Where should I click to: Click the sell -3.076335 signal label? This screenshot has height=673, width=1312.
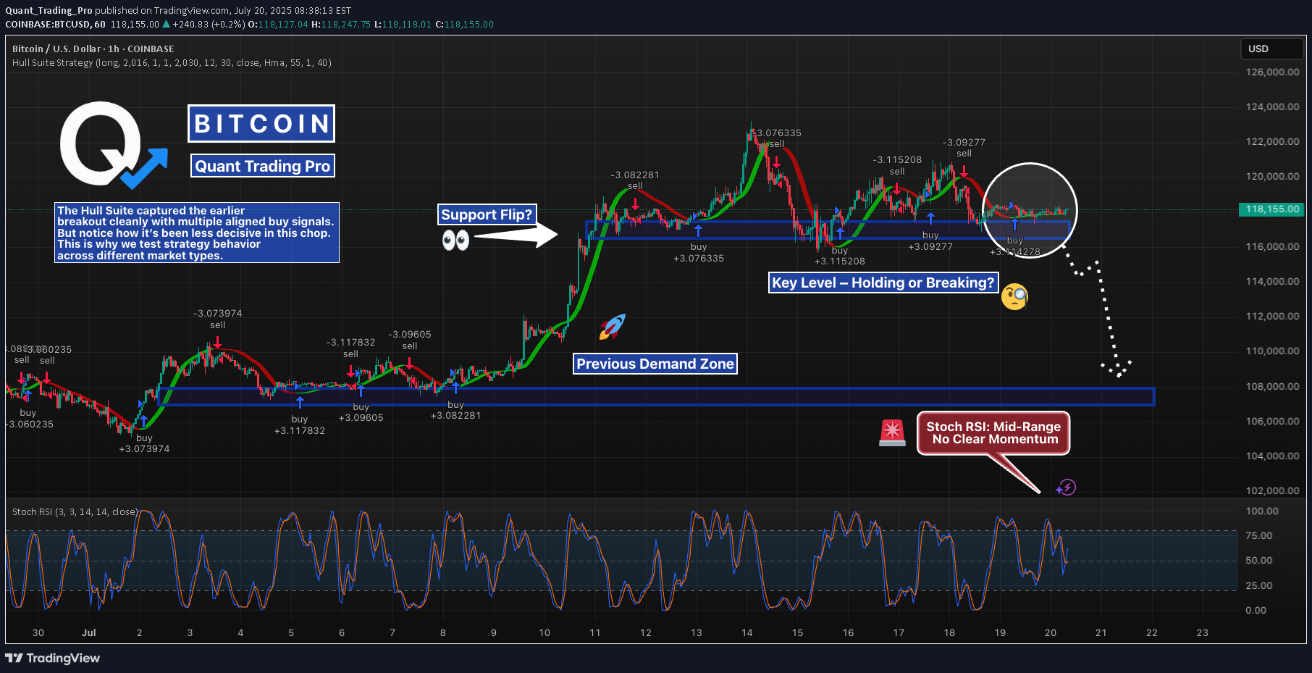coord(778,138)
